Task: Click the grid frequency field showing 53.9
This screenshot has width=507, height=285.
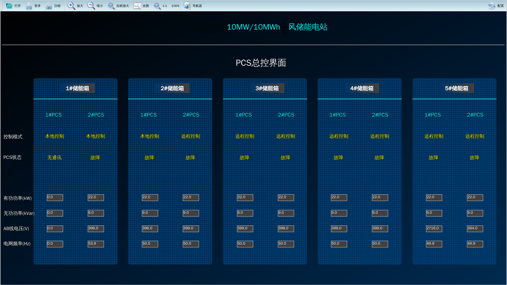Action: tap(96, 244)
